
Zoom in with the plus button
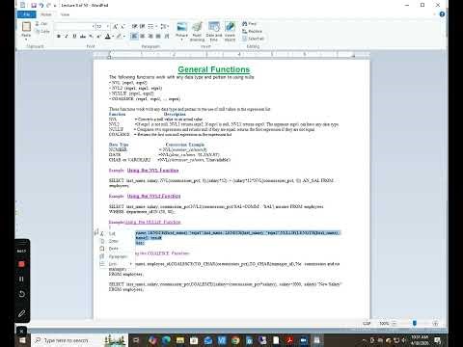[435, 324]
